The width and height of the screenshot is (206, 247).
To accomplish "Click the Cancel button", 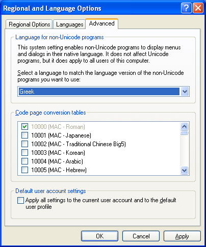I will (x=141, y=236).
